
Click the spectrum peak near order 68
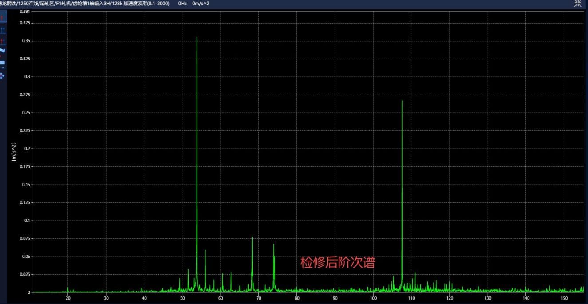point(252,237)
